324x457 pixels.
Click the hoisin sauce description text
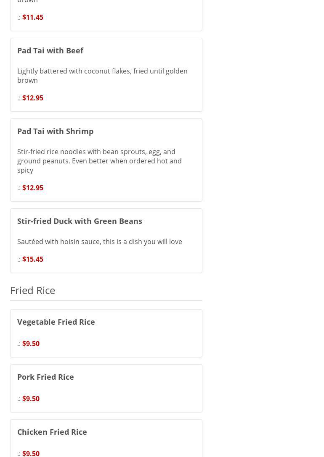pyautogui.click(x=100, y=242)
